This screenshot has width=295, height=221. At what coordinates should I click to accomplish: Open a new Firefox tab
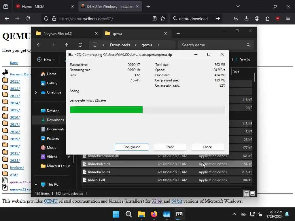[x=148, y=7]
